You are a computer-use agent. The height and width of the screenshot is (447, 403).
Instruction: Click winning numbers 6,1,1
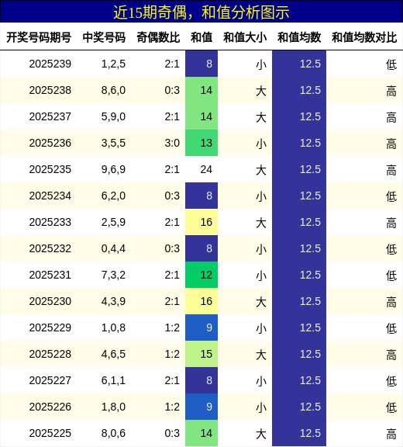pyautogui.click(x=113, y=380)
